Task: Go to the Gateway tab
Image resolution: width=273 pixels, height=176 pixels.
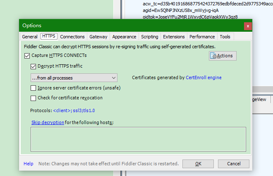Action: click(98, 37)
